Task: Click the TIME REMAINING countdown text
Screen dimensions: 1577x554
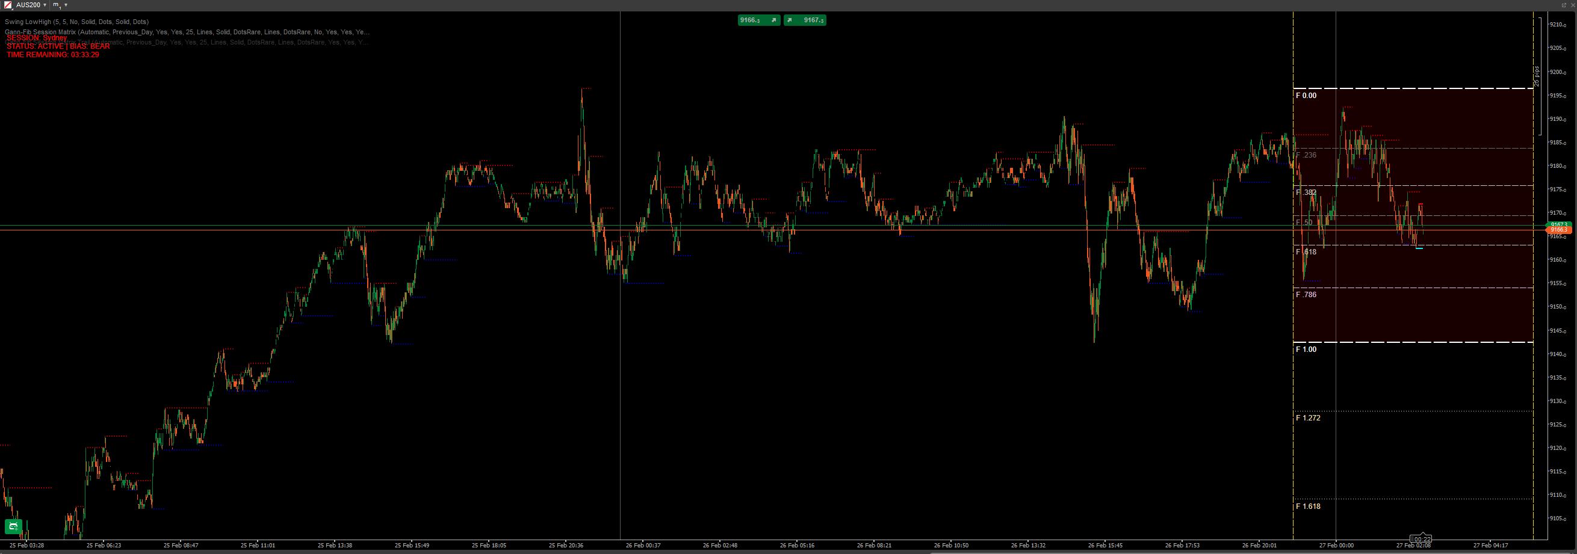Action: pos(52,54)
